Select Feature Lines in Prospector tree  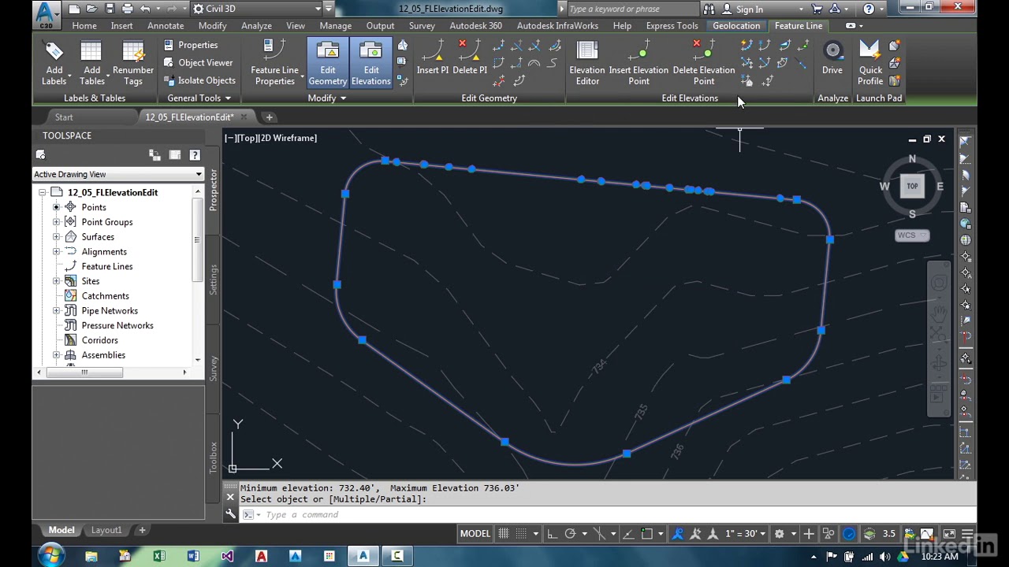click(x=107, y=266)
